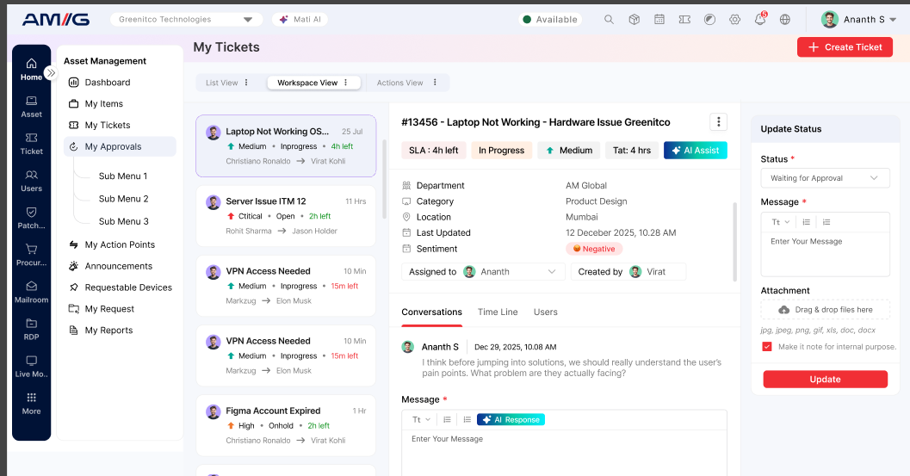910x476 pixels.
Task: Click bulleted list icon in conversation message toolbar
Action: click(x=447, y=419)
